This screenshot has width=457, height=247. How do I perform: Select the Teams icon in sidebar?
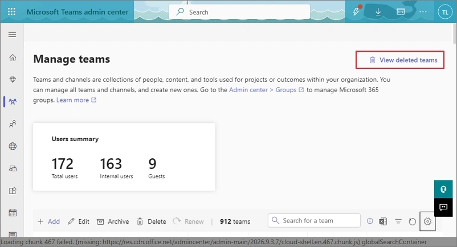13,101
